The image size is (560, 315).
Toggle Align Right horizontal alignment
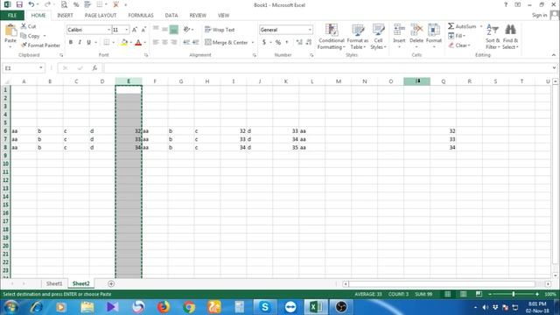[x=174, y=43]
